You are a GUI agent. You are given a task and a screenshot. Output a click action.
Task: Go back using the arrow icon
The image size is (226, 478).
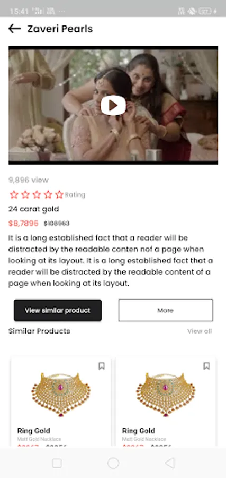(x=15, y=29)
